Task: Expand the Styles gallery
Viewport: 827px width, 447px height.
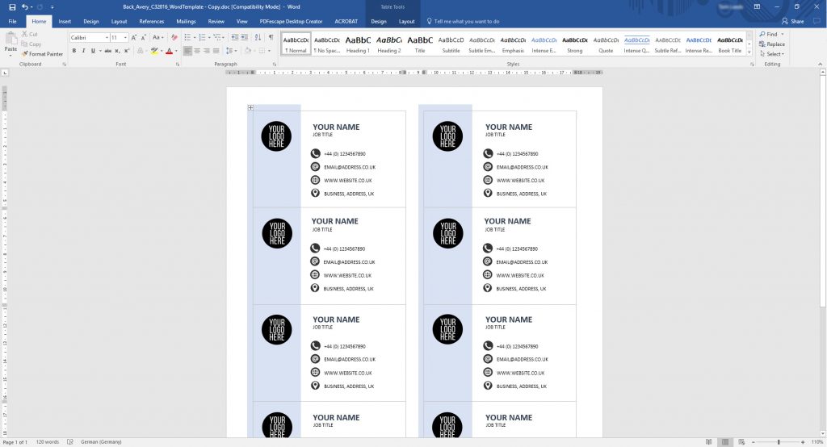Action: (749, 52)
